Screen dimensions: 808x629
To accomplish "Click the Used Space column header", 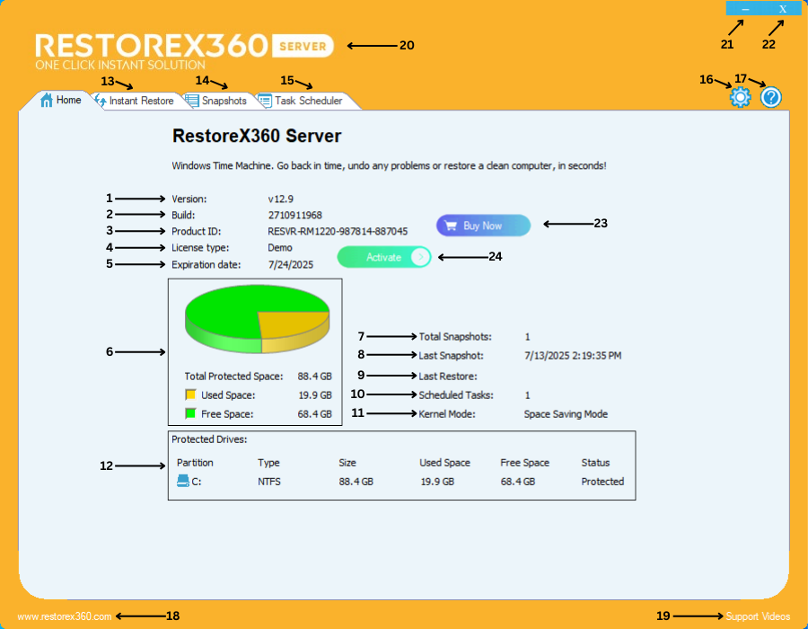I will (x=444, y=463).
